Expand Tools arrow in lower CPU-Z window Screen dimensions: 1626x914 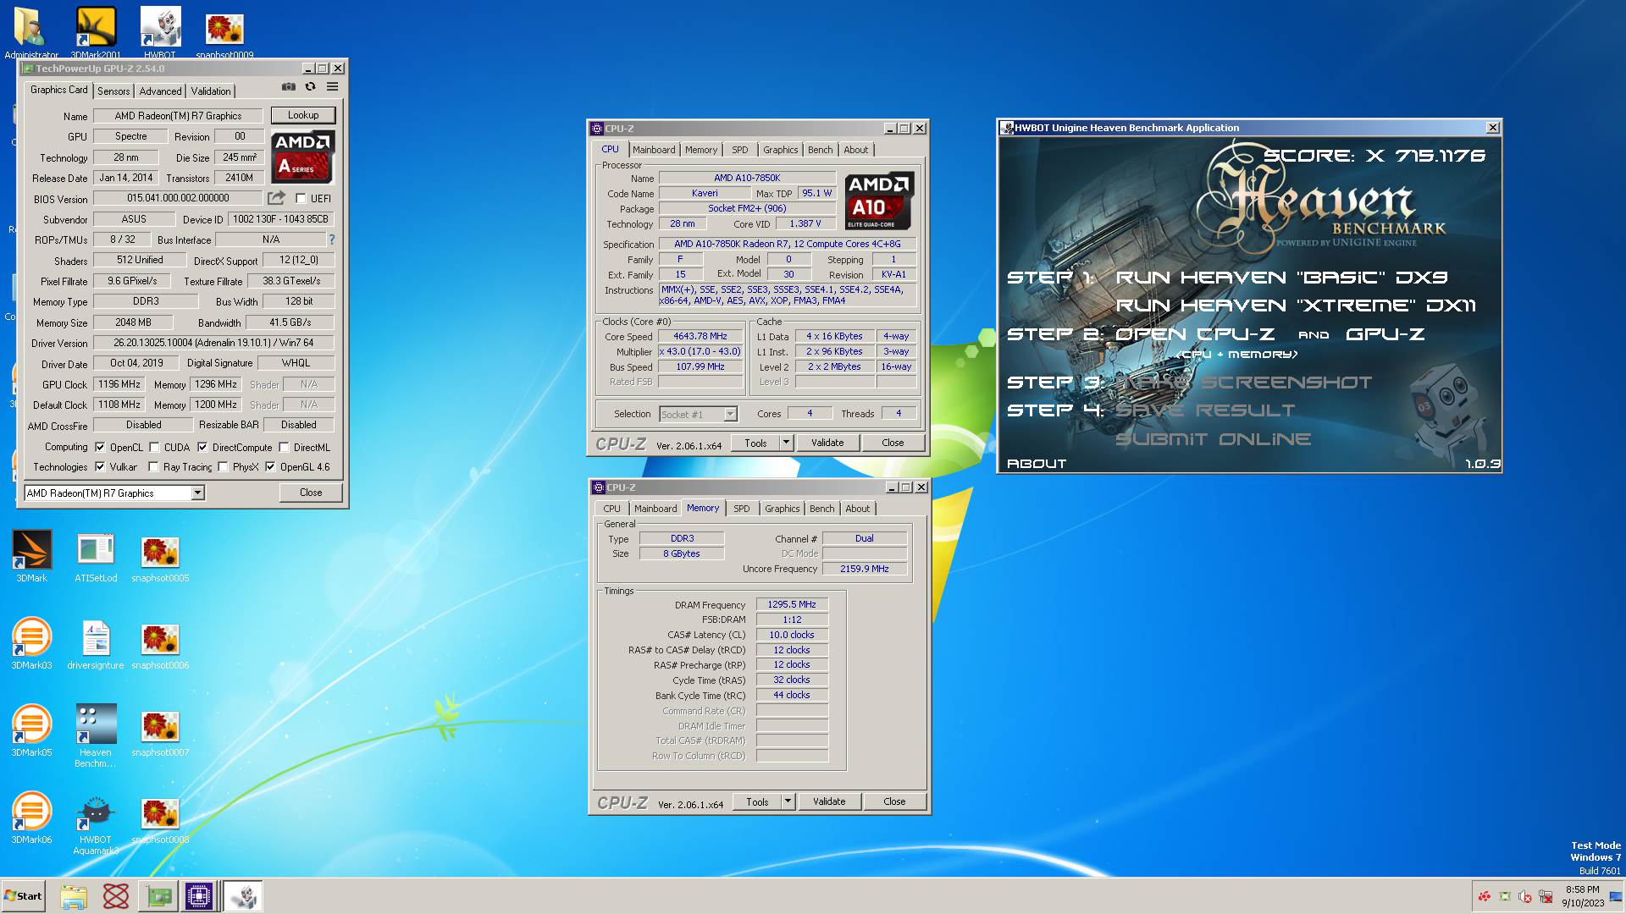788,801
